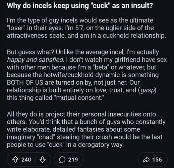Click the italic 'happy and satisfied' text
174x168 pixels.
[36, 60]
